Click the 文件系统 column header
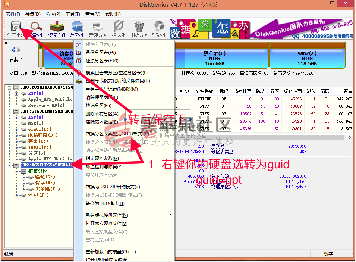The width and height of the screenshot is (356, 262). point(204,91)
